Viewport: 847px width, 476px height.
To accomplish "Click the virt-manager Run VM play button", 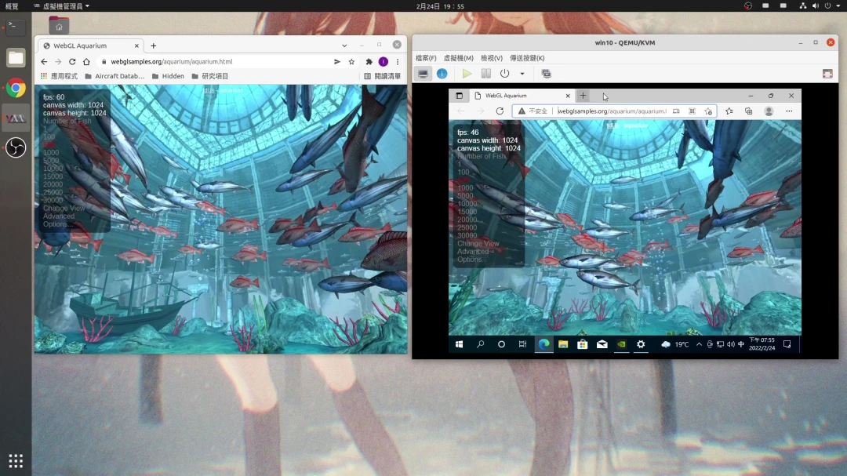I will (467, 74).
